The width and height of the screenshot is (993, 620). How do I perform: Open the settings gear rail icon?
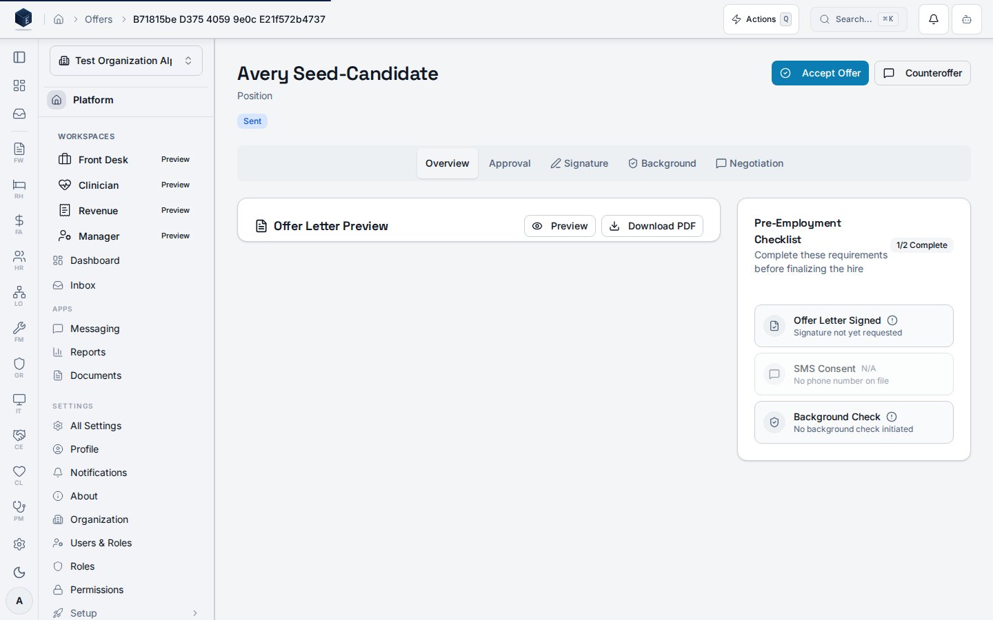19,544
